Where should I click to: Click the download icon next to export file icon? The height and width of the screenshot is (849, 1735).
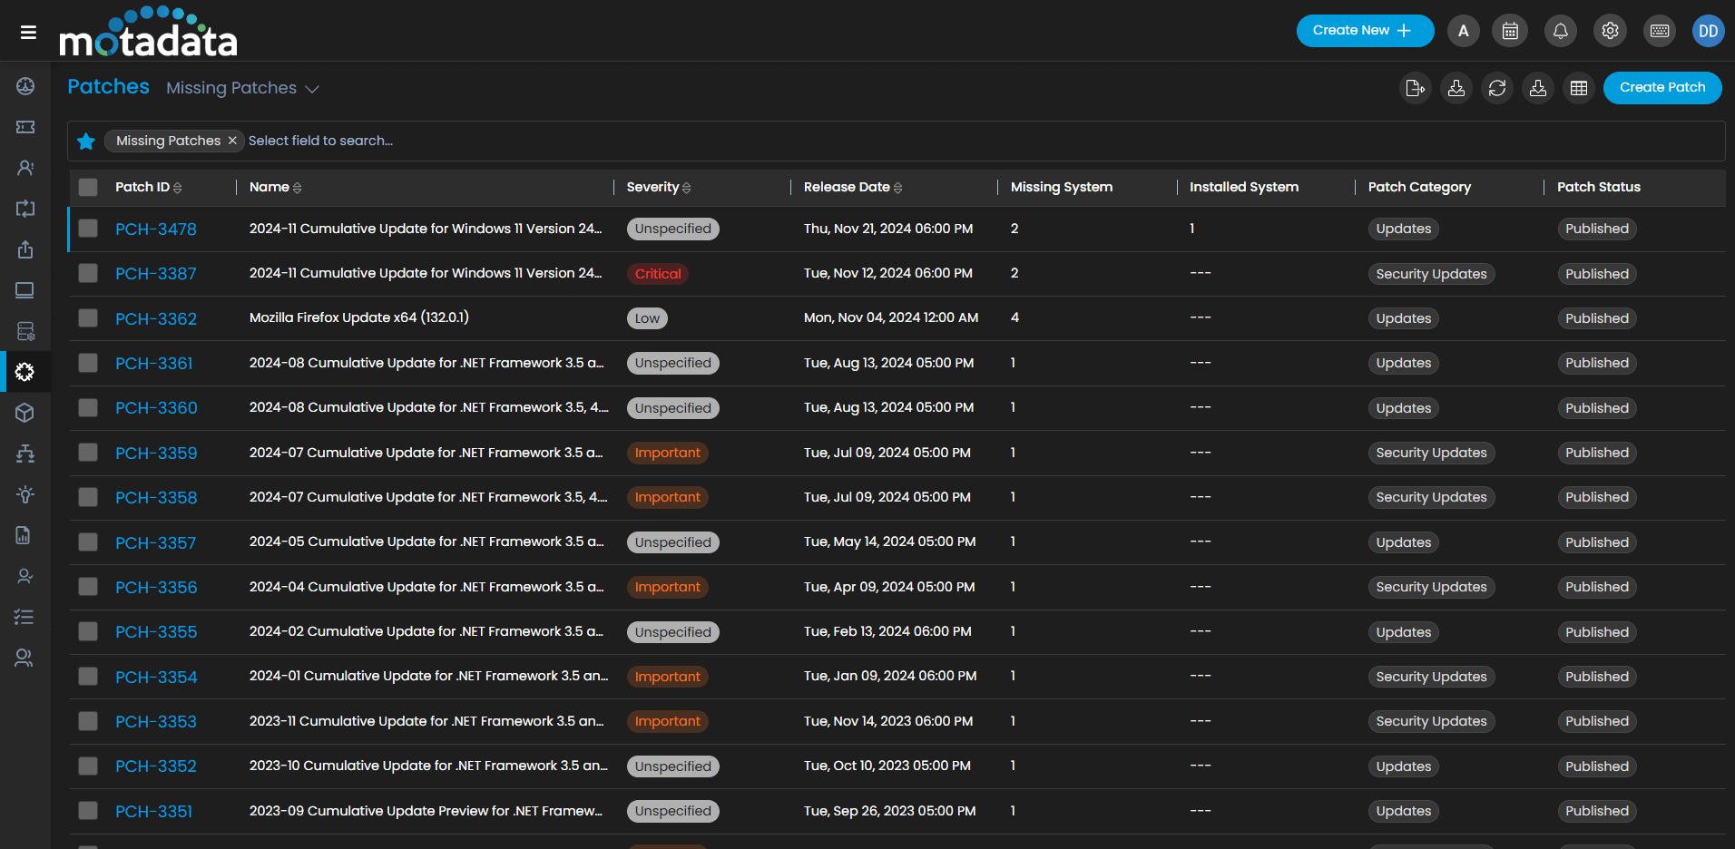[1456, 88]
